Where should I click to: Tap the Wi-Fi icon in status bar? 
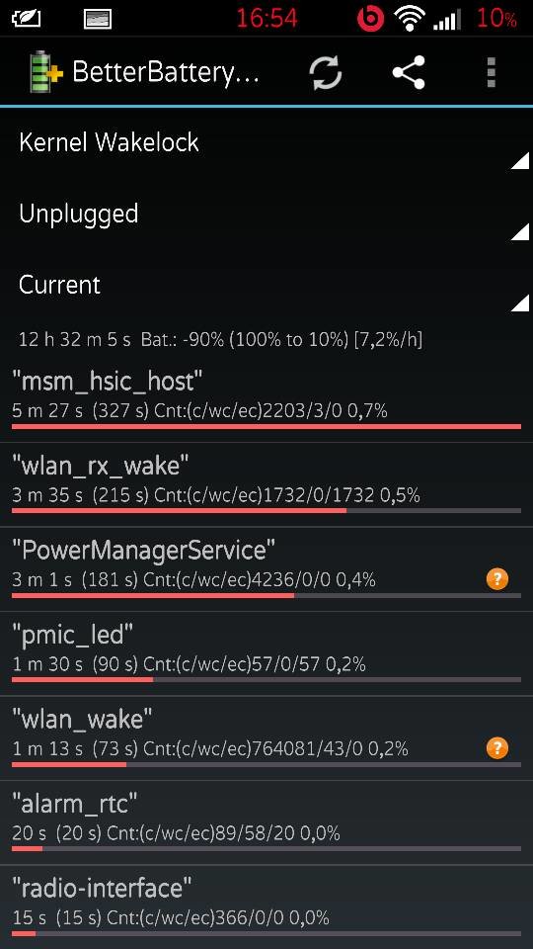pyautogui.click(x=409, y=19)
